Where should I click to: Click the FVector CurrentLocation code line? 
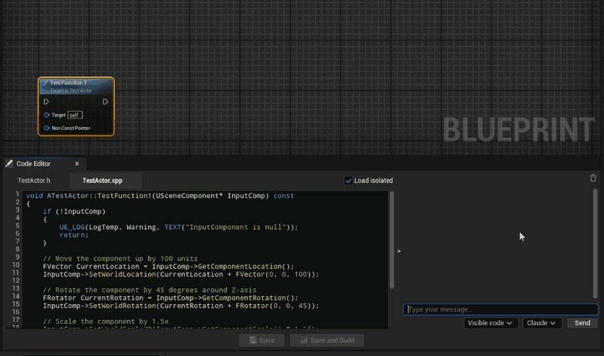click(x=168, y=266)
